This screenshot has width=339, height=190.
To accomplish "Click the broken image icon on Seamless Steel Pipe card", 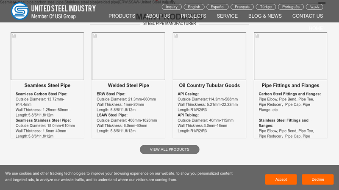I will 14,36.
